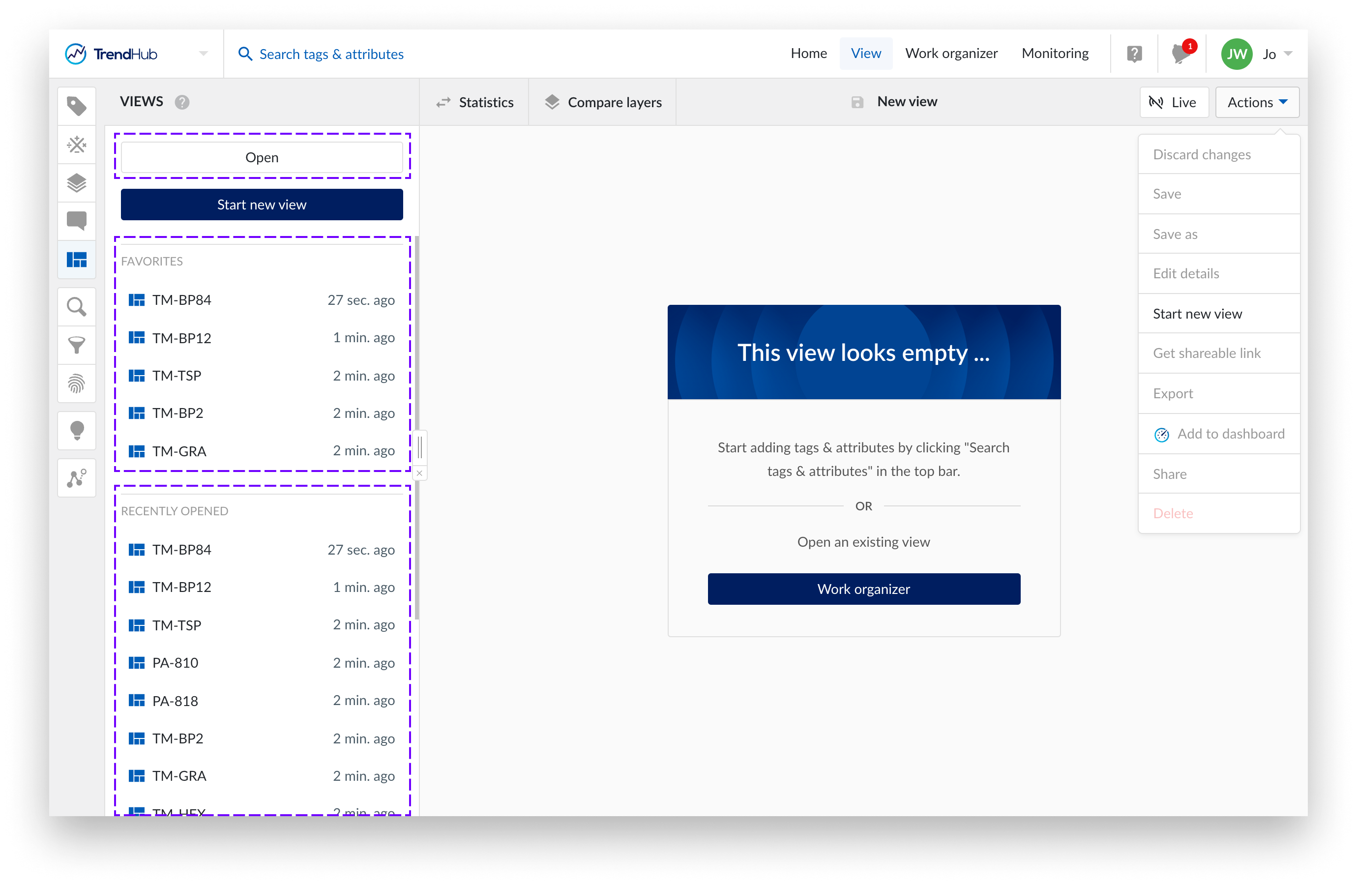Choose Save as from the Actions menu
This screenshot has width=1357, height=885.
(x=1218, y=234)
